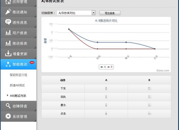Viewport: 179px width, 130px height.
Task: Click the 下发 row label in table
Action: click(x=63, y=89)
